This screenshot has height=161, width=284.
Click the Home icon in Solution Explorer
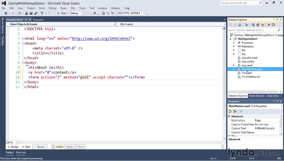(x=240, y=25)
